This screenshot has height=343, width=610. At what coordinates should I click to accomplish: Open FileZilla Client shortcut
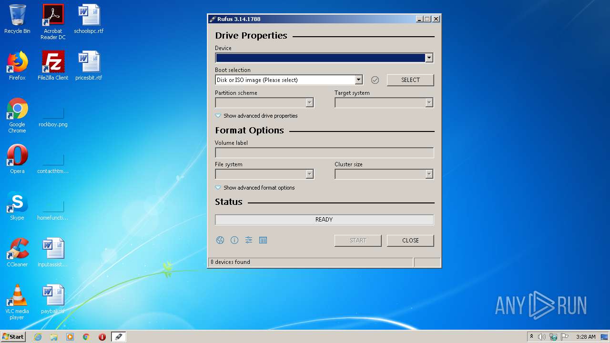pyautogui.click(x=53, y=66)
